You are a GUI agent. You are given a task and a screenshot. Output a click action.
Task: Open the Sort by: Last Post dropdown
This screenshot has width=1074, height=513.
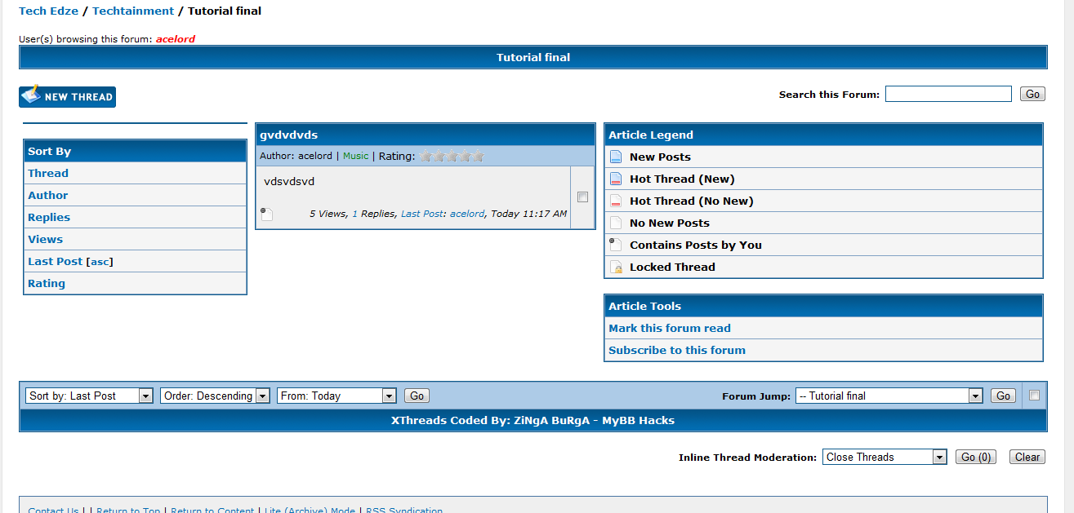(89, 396)
